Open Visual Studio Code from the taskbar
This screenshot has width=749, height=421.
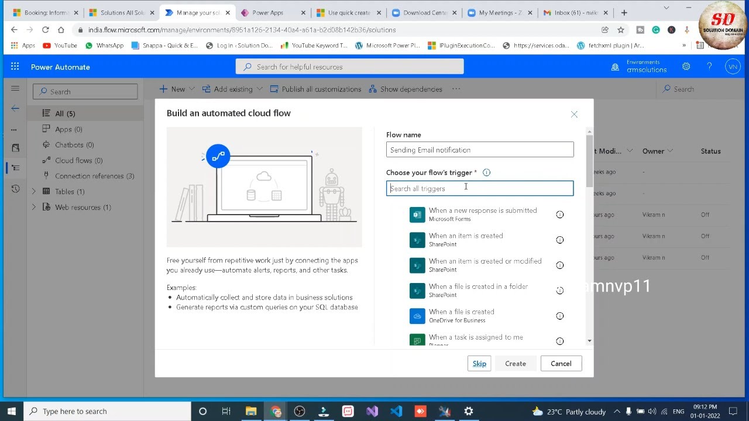coord(396,411)
